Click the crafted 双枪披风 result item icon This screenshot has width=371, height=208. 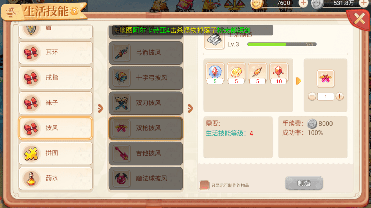click(326, 78)
